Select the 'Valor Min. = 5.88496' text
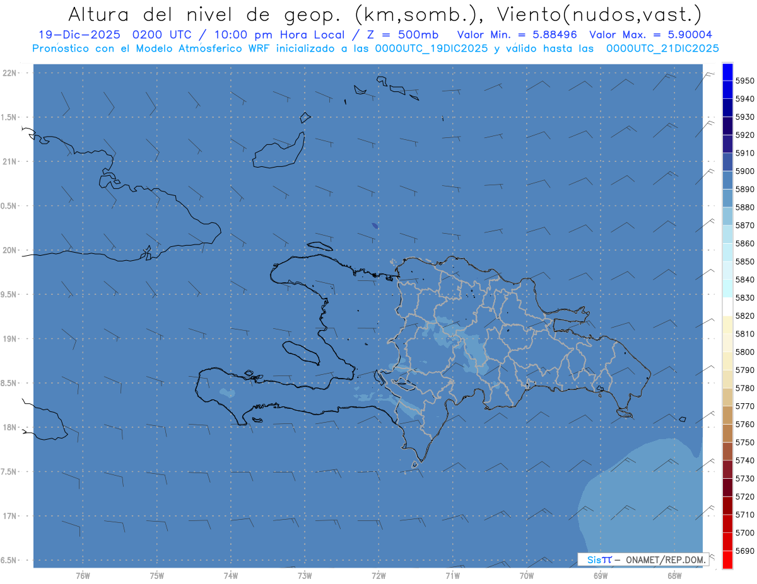757x584 pixels. point(517,35)
